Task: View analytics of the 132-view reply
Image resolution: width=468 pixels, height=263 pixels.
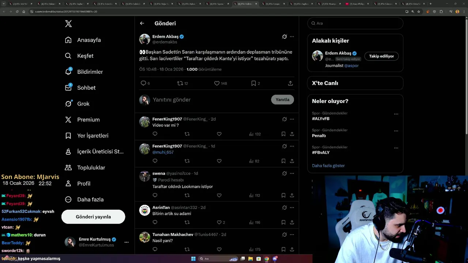Action: (x=255, y=134)
